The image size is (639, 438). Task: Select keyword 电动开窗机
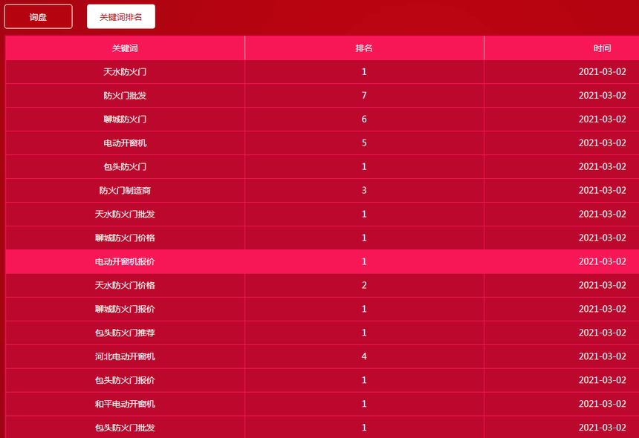click(x=125, y=143)
